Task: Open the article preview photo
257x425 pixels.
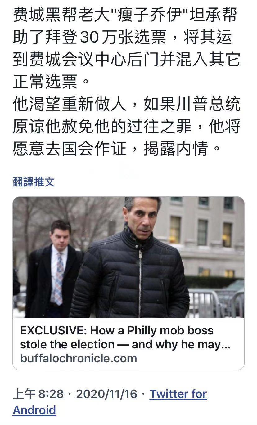Action: tap(128, 257)
